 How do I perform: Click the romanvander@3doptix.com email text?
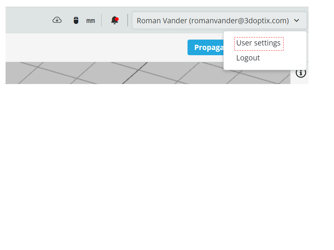click(239, 20)
